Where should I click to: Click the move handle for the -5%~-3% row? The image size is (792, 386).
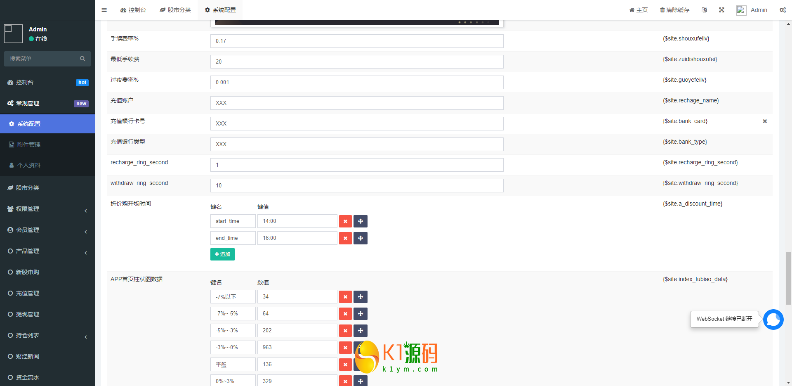pyautogui.click(x=361, y=331)
